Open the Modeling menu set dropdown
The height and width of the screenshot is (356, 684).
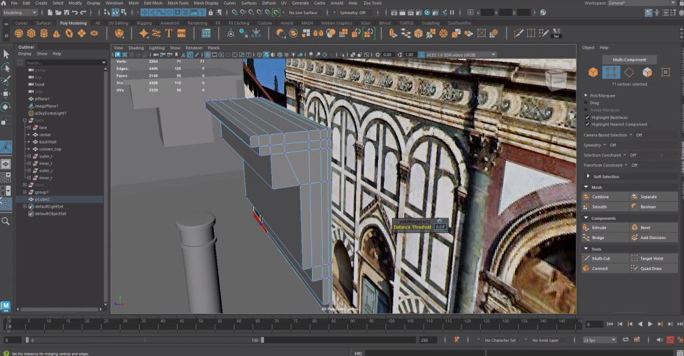click(20, 13)
